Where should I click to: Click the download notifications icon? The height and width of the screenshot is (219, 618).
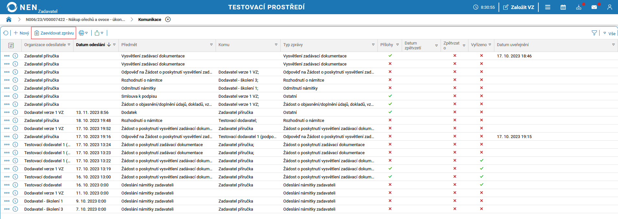tap(579, 7)
